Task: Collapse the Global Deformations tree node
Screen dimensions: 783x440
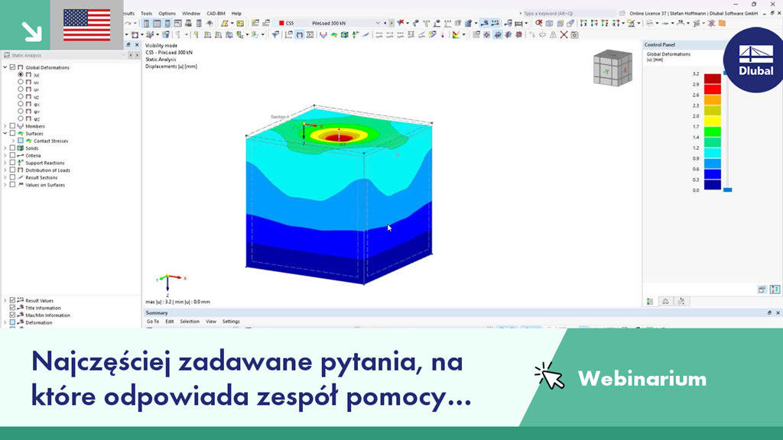Action: [x=5, y=67]
